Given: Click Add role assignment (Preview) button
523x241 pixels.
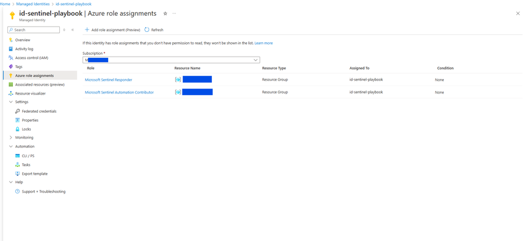Looking at the screenshot, I should click(x=112, y=30).
